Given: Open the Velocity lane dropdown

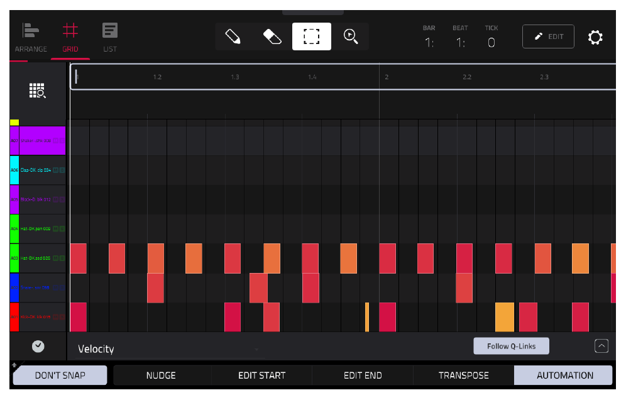Looking at the screenshot, I should coord(169,349).
